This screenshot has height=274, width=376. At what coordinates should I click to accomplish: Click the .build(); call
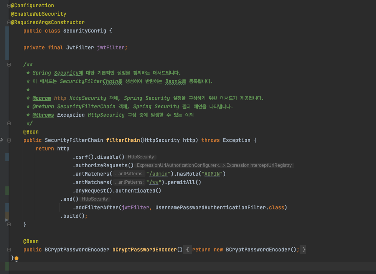pyautogui.click(x=74, y=216)
